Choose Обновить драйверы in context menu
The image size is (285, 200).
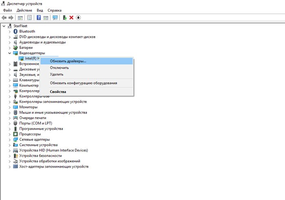pos(86,61)
